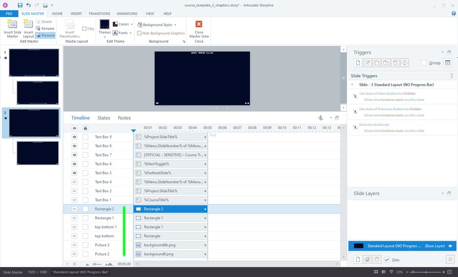Close Master View with the red X

(x=199, y=25)
